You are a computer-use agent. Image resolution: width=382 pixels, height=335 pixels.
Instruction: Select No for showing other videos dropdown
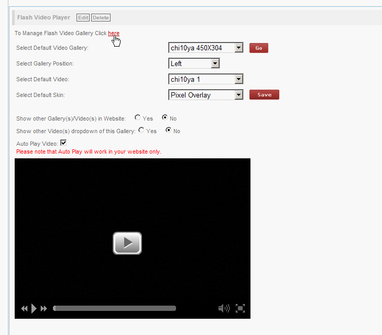click(168, 130)
